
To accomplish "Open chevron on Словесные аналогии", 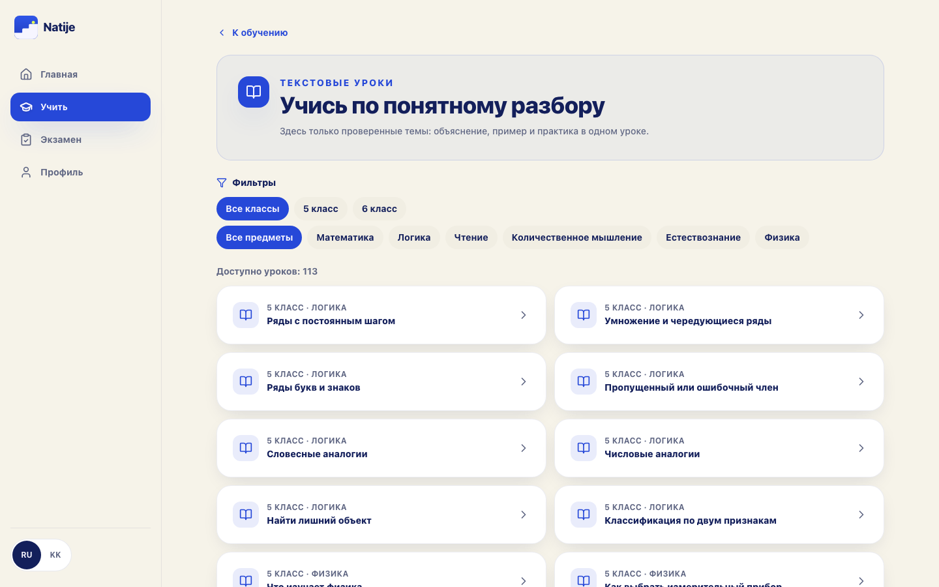I will pyautogui.click(x=524, y=448).
